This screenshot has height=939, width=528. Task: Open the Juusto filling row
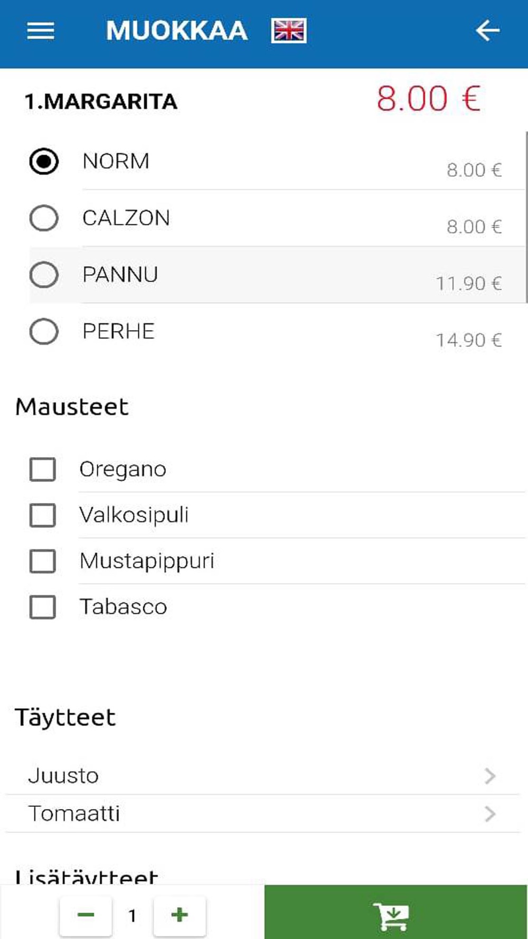pos(263,776)
